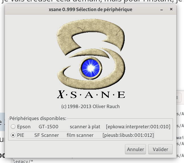Image resolution: width=184 pixels, height=163 pixels.
Task: Click the 'scanner à plat' label
Action: tap(85, 127)
